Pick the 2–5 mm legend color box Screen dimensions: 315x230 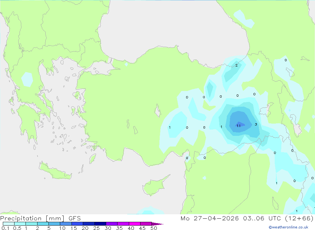click(x=43, y=224)
